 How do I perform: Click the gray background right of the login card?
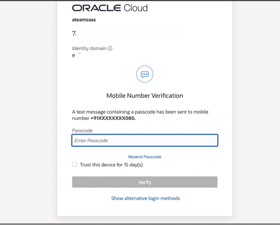[256, 110]
